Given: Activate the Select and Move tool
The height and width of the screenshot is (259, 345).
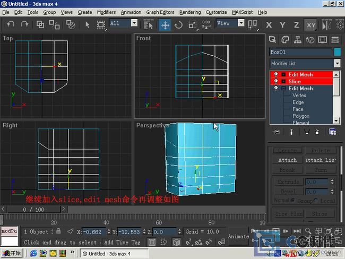Looking at the screenshot, I should (165, 24).
